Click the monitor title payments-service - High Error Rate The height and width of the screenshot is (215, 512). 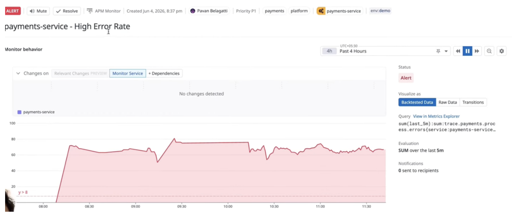coord(67,27)
